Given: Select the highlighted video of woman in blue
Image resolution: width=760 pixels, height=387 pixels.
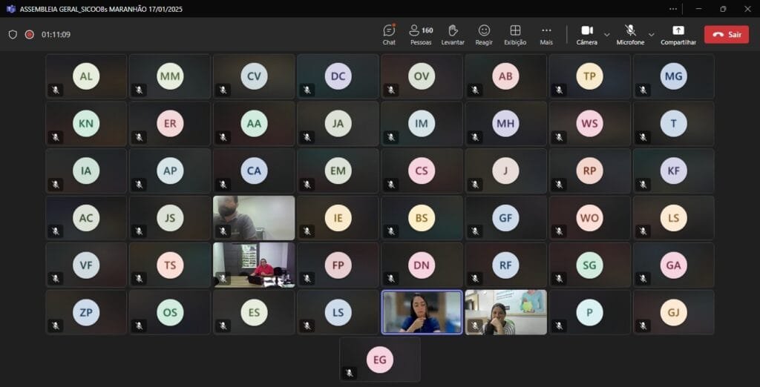Looking at the screenshot, I should pos(422,312).
